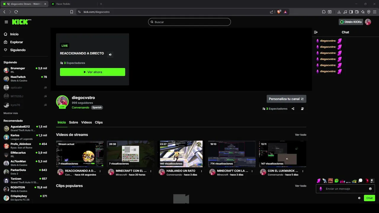The height and width of the screenshot is (213, 379).
Task: Open the Brave Wallet icon
Action: (x=357, y=12)
